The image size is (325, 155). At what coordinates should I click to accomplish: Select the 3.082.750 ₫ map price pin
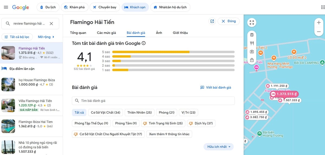(x=256, y=117)
